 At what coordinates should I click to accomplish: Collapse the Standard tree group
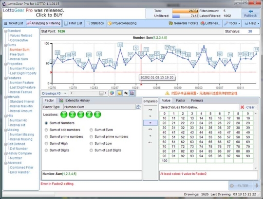tap(5, 31)
